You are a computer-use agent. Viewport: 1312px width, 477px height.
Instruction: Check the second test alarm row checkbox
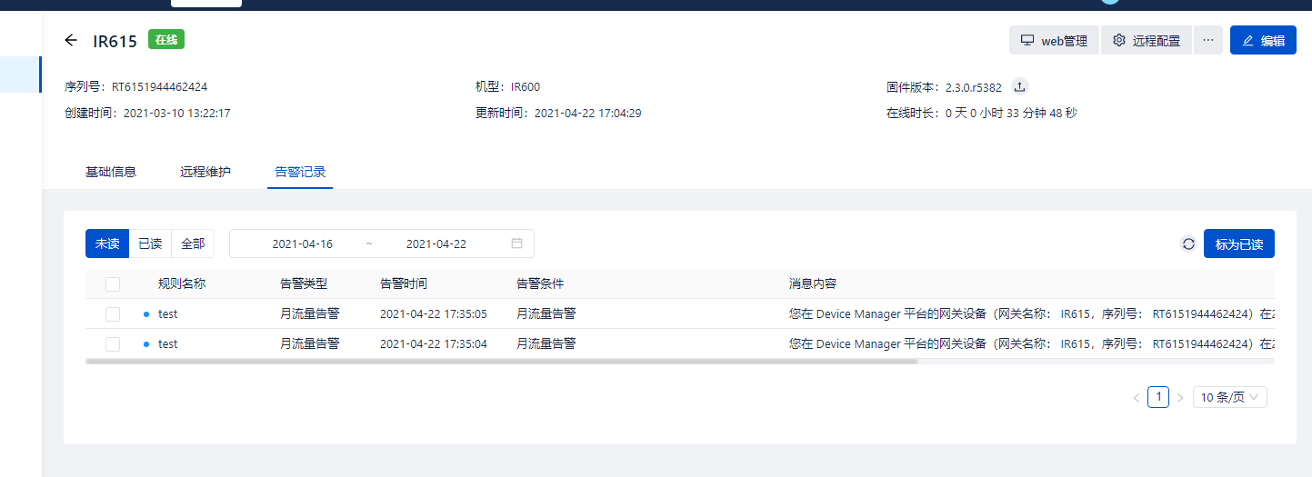[x=113, y=344]
